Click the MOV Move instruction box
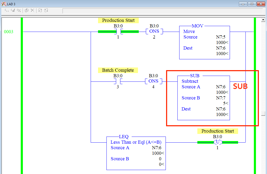267x174 pixels. pyautogui.click(x=204, y=42)
